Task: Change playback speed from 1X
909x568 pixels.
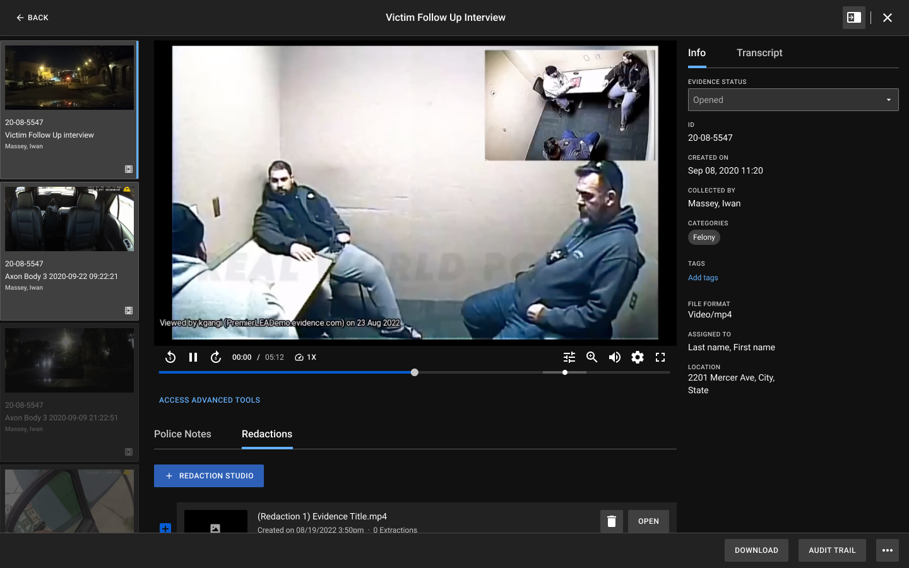Action: pyautogui.click(x=306, y=357)
